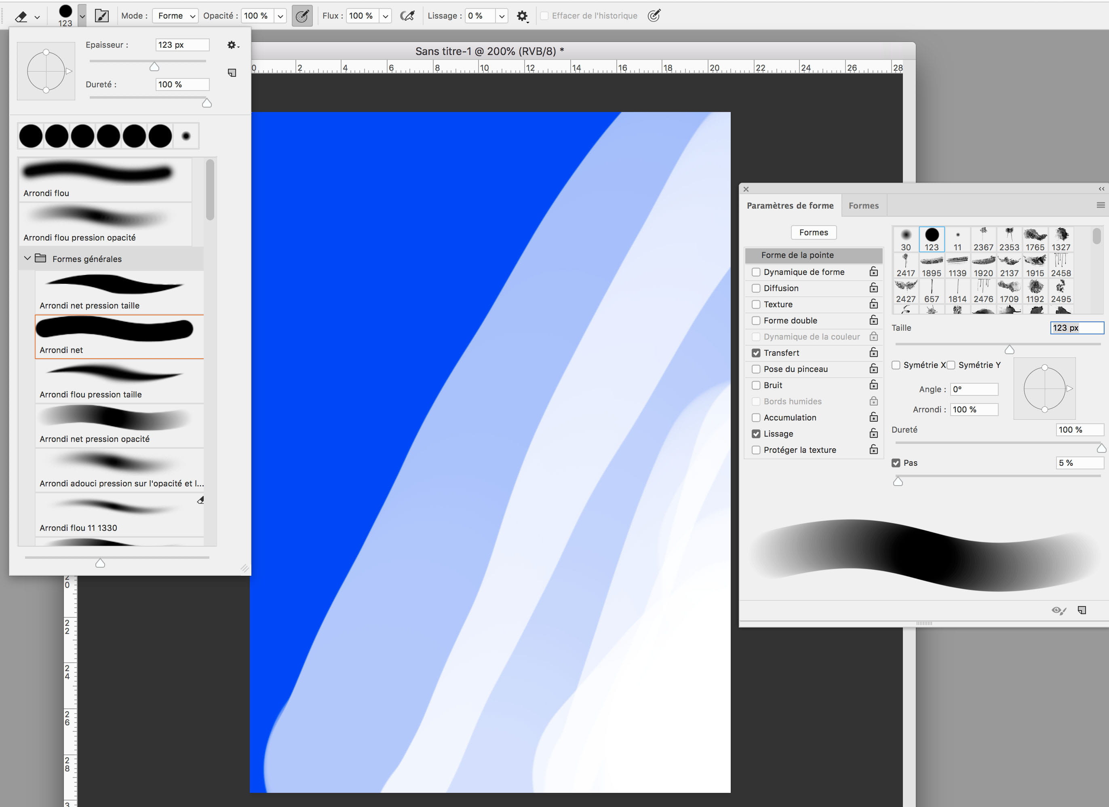Choose Arrondi flou pression opacité brush
1109x807 pixels.
tap(105, 224)
